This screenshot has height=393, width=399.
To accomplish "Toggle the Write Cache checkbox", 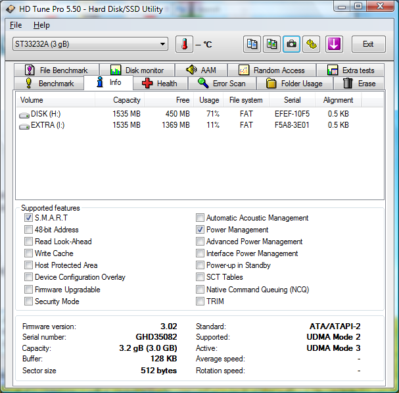I will pyautogui.click(x=28, y=253).
